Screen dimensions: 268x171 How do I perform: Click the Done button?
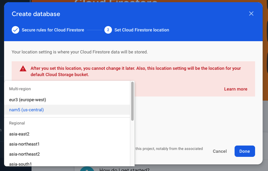(x=245, y=151)
